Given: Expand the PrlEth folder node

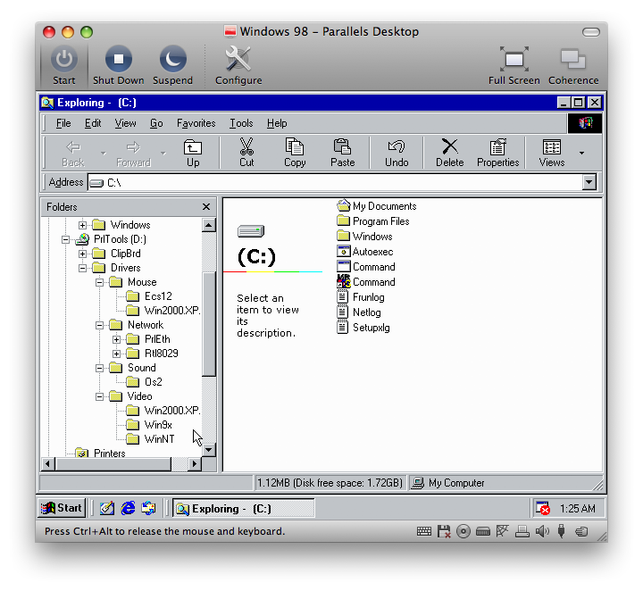Looking at the screenshot, I should (x=116, y=339).
